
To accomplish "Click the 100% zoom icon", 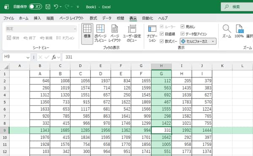I will click(x=239, y=31).
